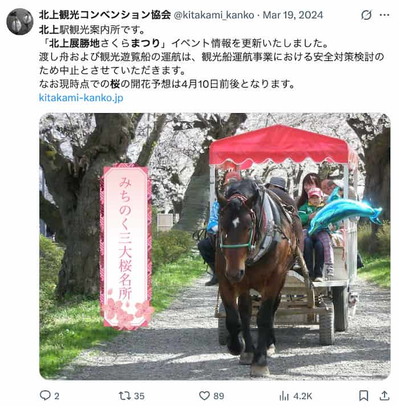The image size is (399, 406).
Task: Like the post with heart icon
Action: (x=204, y=396)
